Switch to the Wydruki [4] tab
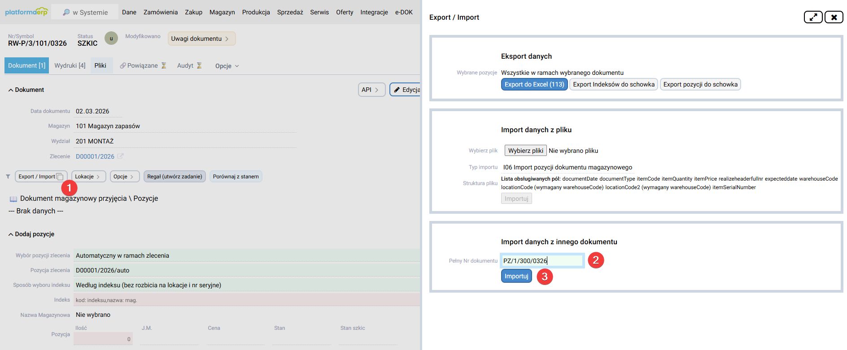The image size is (847, 350). click(70, 65)
